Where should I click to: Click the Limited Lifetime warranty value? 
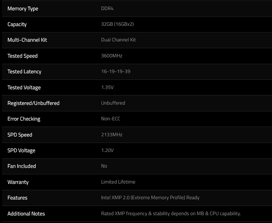[118, 182]
